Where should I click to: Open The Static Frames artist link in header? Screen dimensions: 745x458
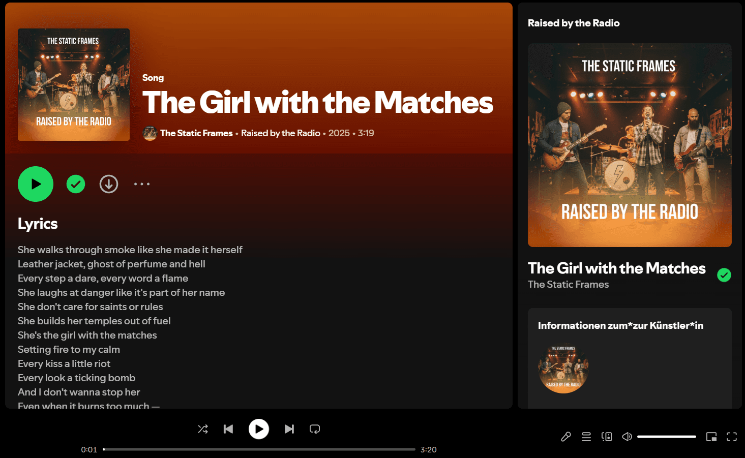(x=196, y=133)
